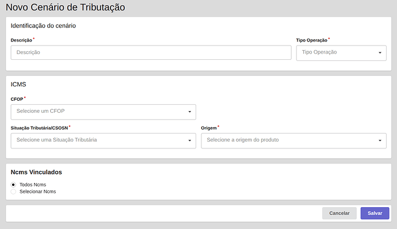Click the Tipo Operação field label
Image resolution: width=397 pixels, height=229 pixels.
312,40
